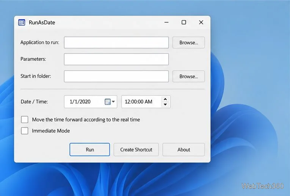The height and width of the screenshot is (196, 290).
Task: Click the Immediate Mode label text
Action: coord(51,131)
